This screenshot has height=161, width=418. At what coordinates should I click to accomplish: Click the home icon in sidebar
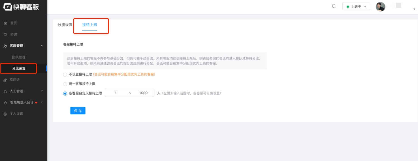click(5, 23)
